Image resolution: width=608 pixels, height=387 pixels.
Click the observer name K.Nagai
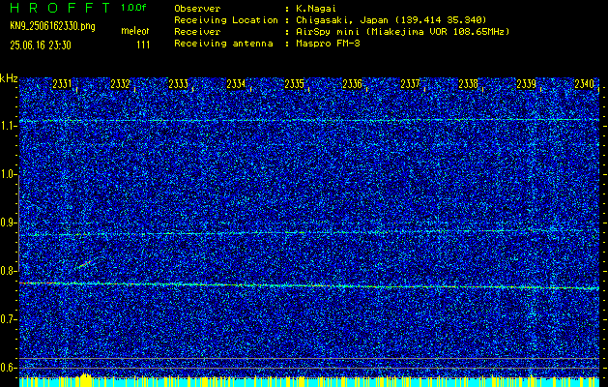pyautogui.click(x=317, y=9)
